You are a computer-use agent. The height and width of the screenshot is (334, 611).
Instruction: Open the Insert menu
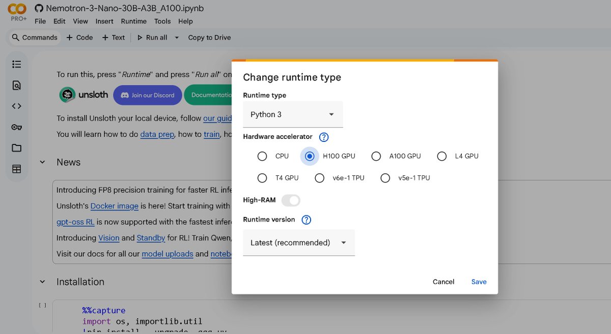point(104,21)
